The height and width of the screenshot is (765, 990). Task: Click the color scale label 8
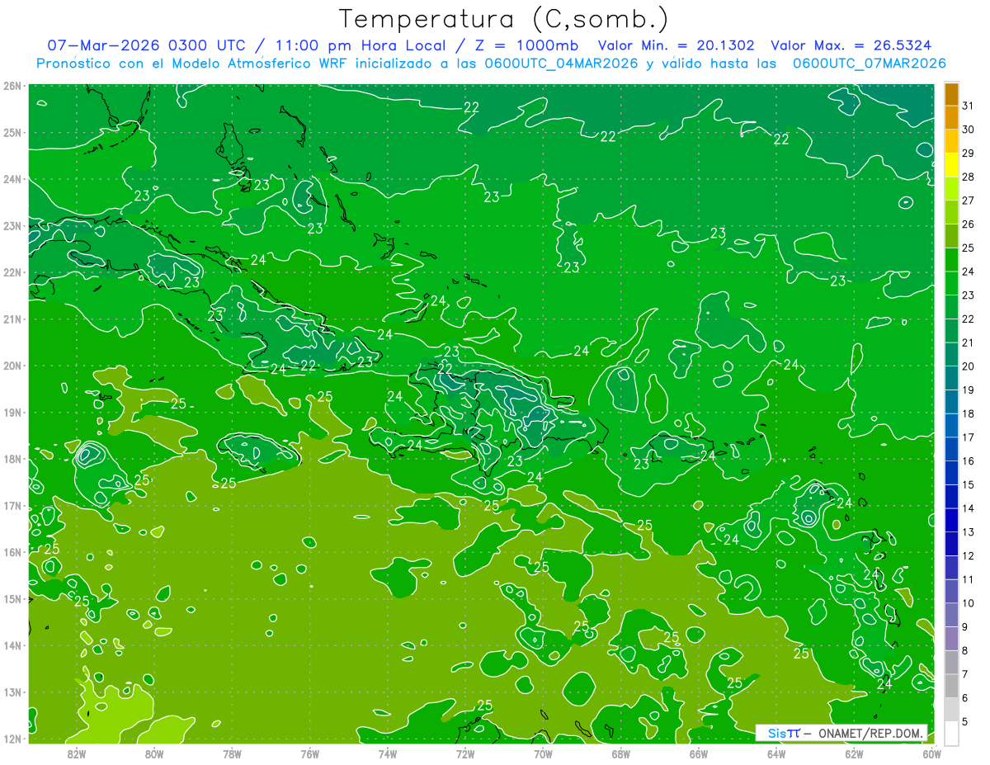[966, 650]
